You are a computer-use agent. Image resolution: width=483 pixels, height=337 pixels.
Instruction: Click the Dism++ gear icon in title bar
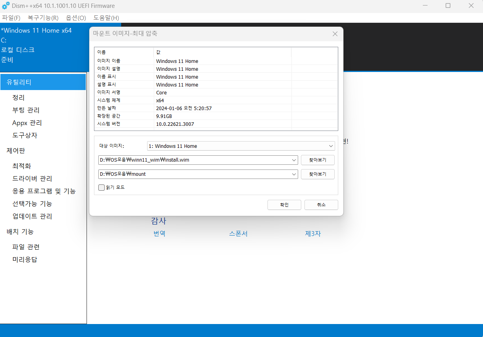click(x=6, y=6)
